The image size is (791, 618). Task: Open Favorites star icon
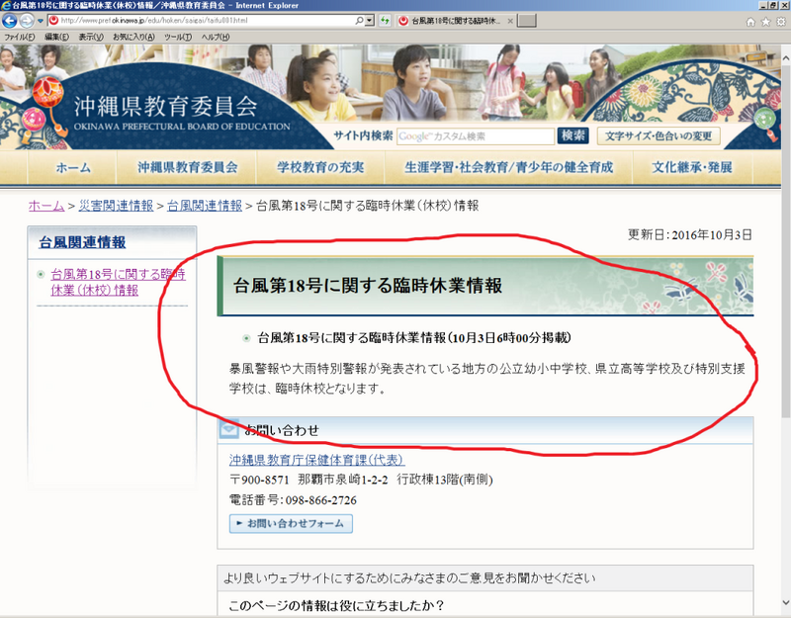[766, 21]
